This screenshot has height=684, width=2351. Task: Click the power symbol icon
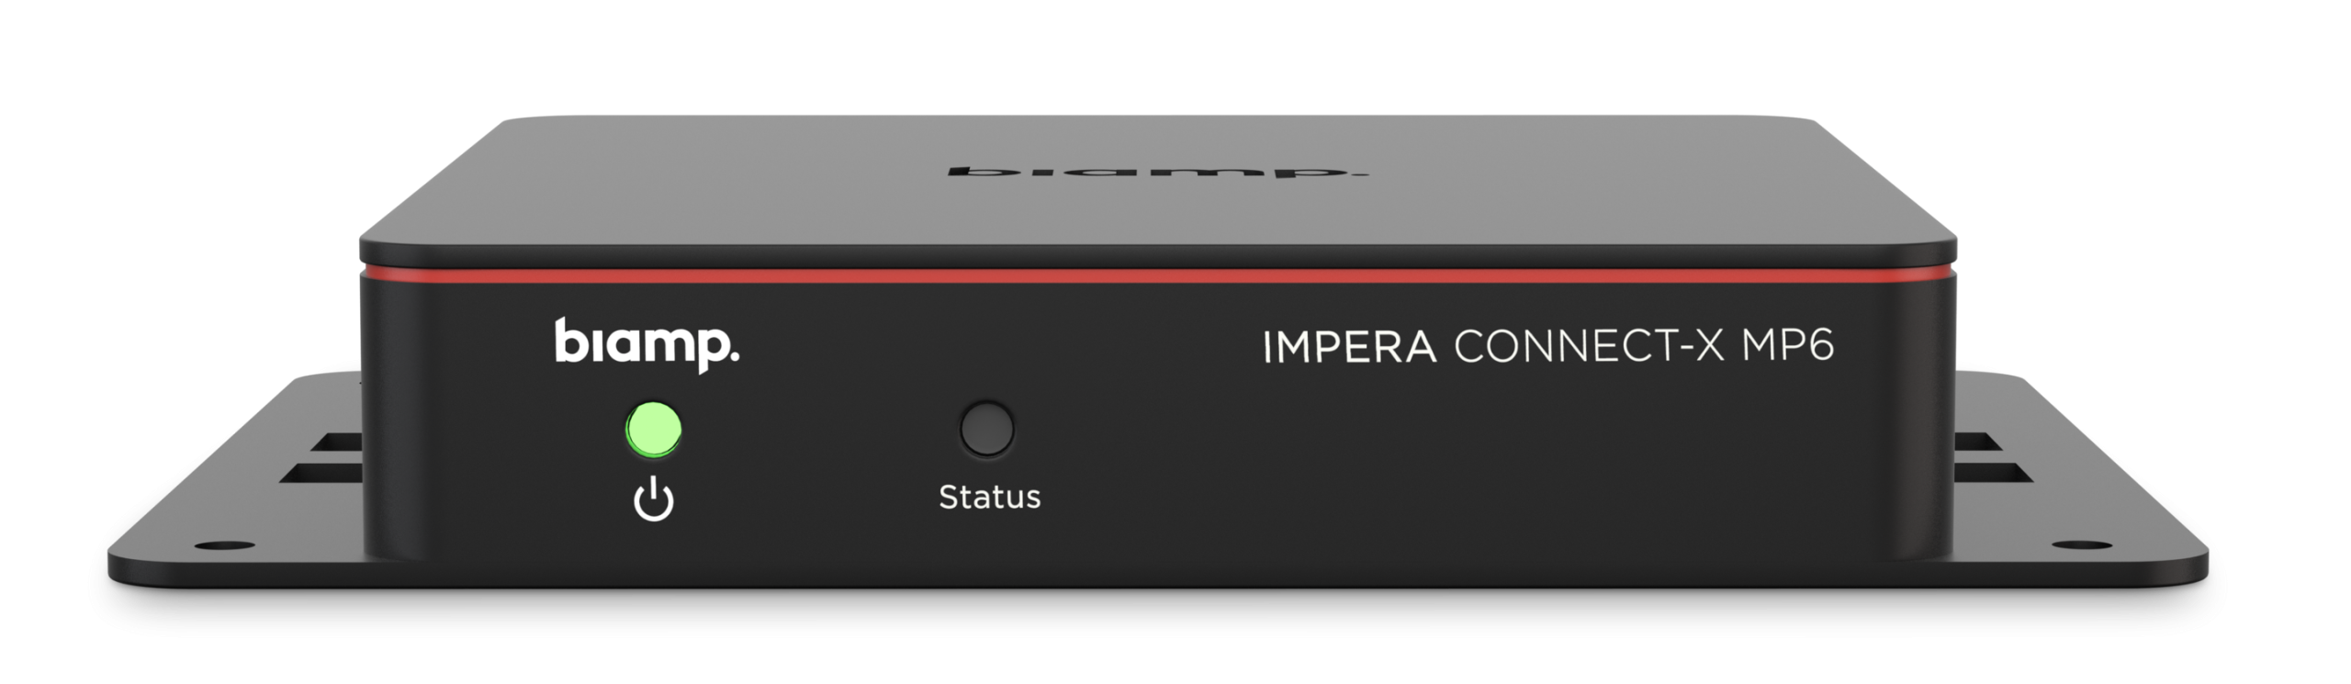[x=654, y=499]
